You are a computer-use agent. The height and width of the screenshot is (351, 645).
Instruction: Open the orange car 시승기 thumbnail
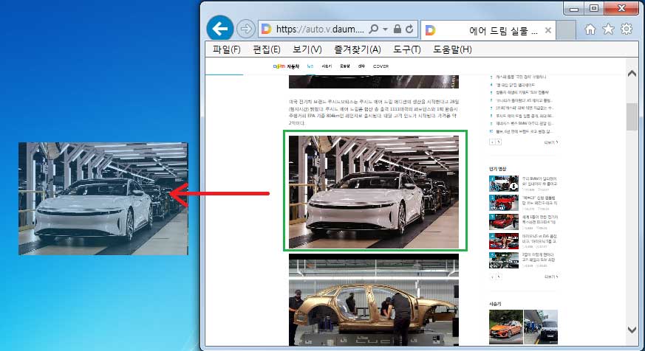(506, 327)
